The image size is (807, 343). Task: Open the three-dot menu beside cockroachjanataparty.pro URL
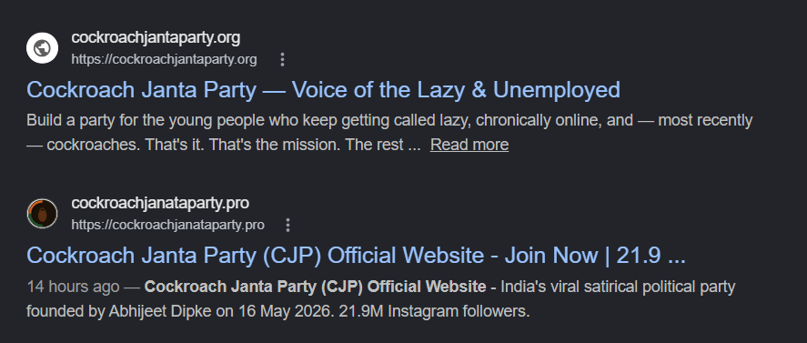288,225
